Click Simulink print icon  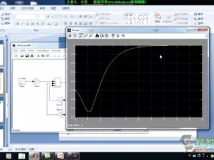32,56
